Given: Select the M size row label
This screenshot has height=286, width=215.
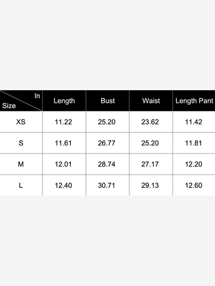Looking at the screenshot, I should pyautogui.click(x=21, y=164).
